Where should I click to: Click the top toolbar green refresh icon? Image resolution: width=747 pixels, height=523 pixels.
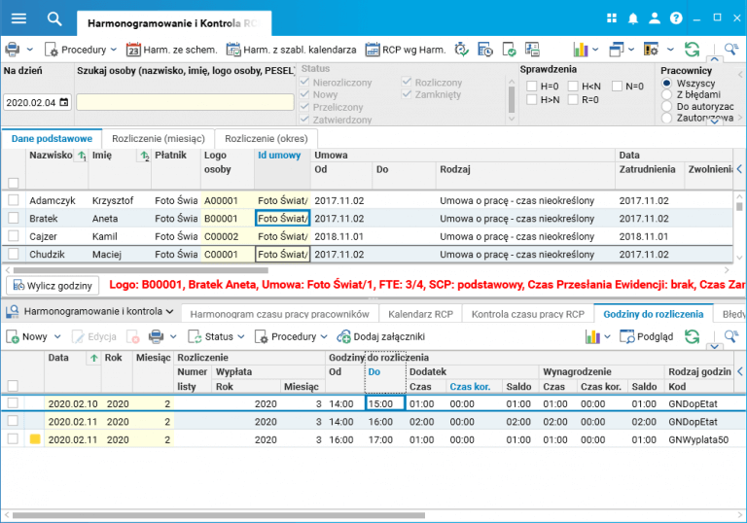692,49
